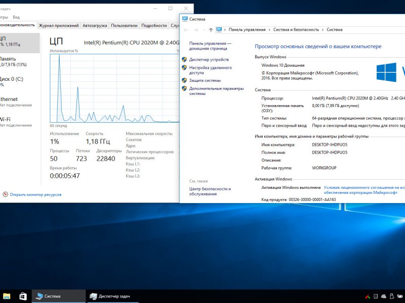Click Система и безопасность breadcrumb

(296, 30)
